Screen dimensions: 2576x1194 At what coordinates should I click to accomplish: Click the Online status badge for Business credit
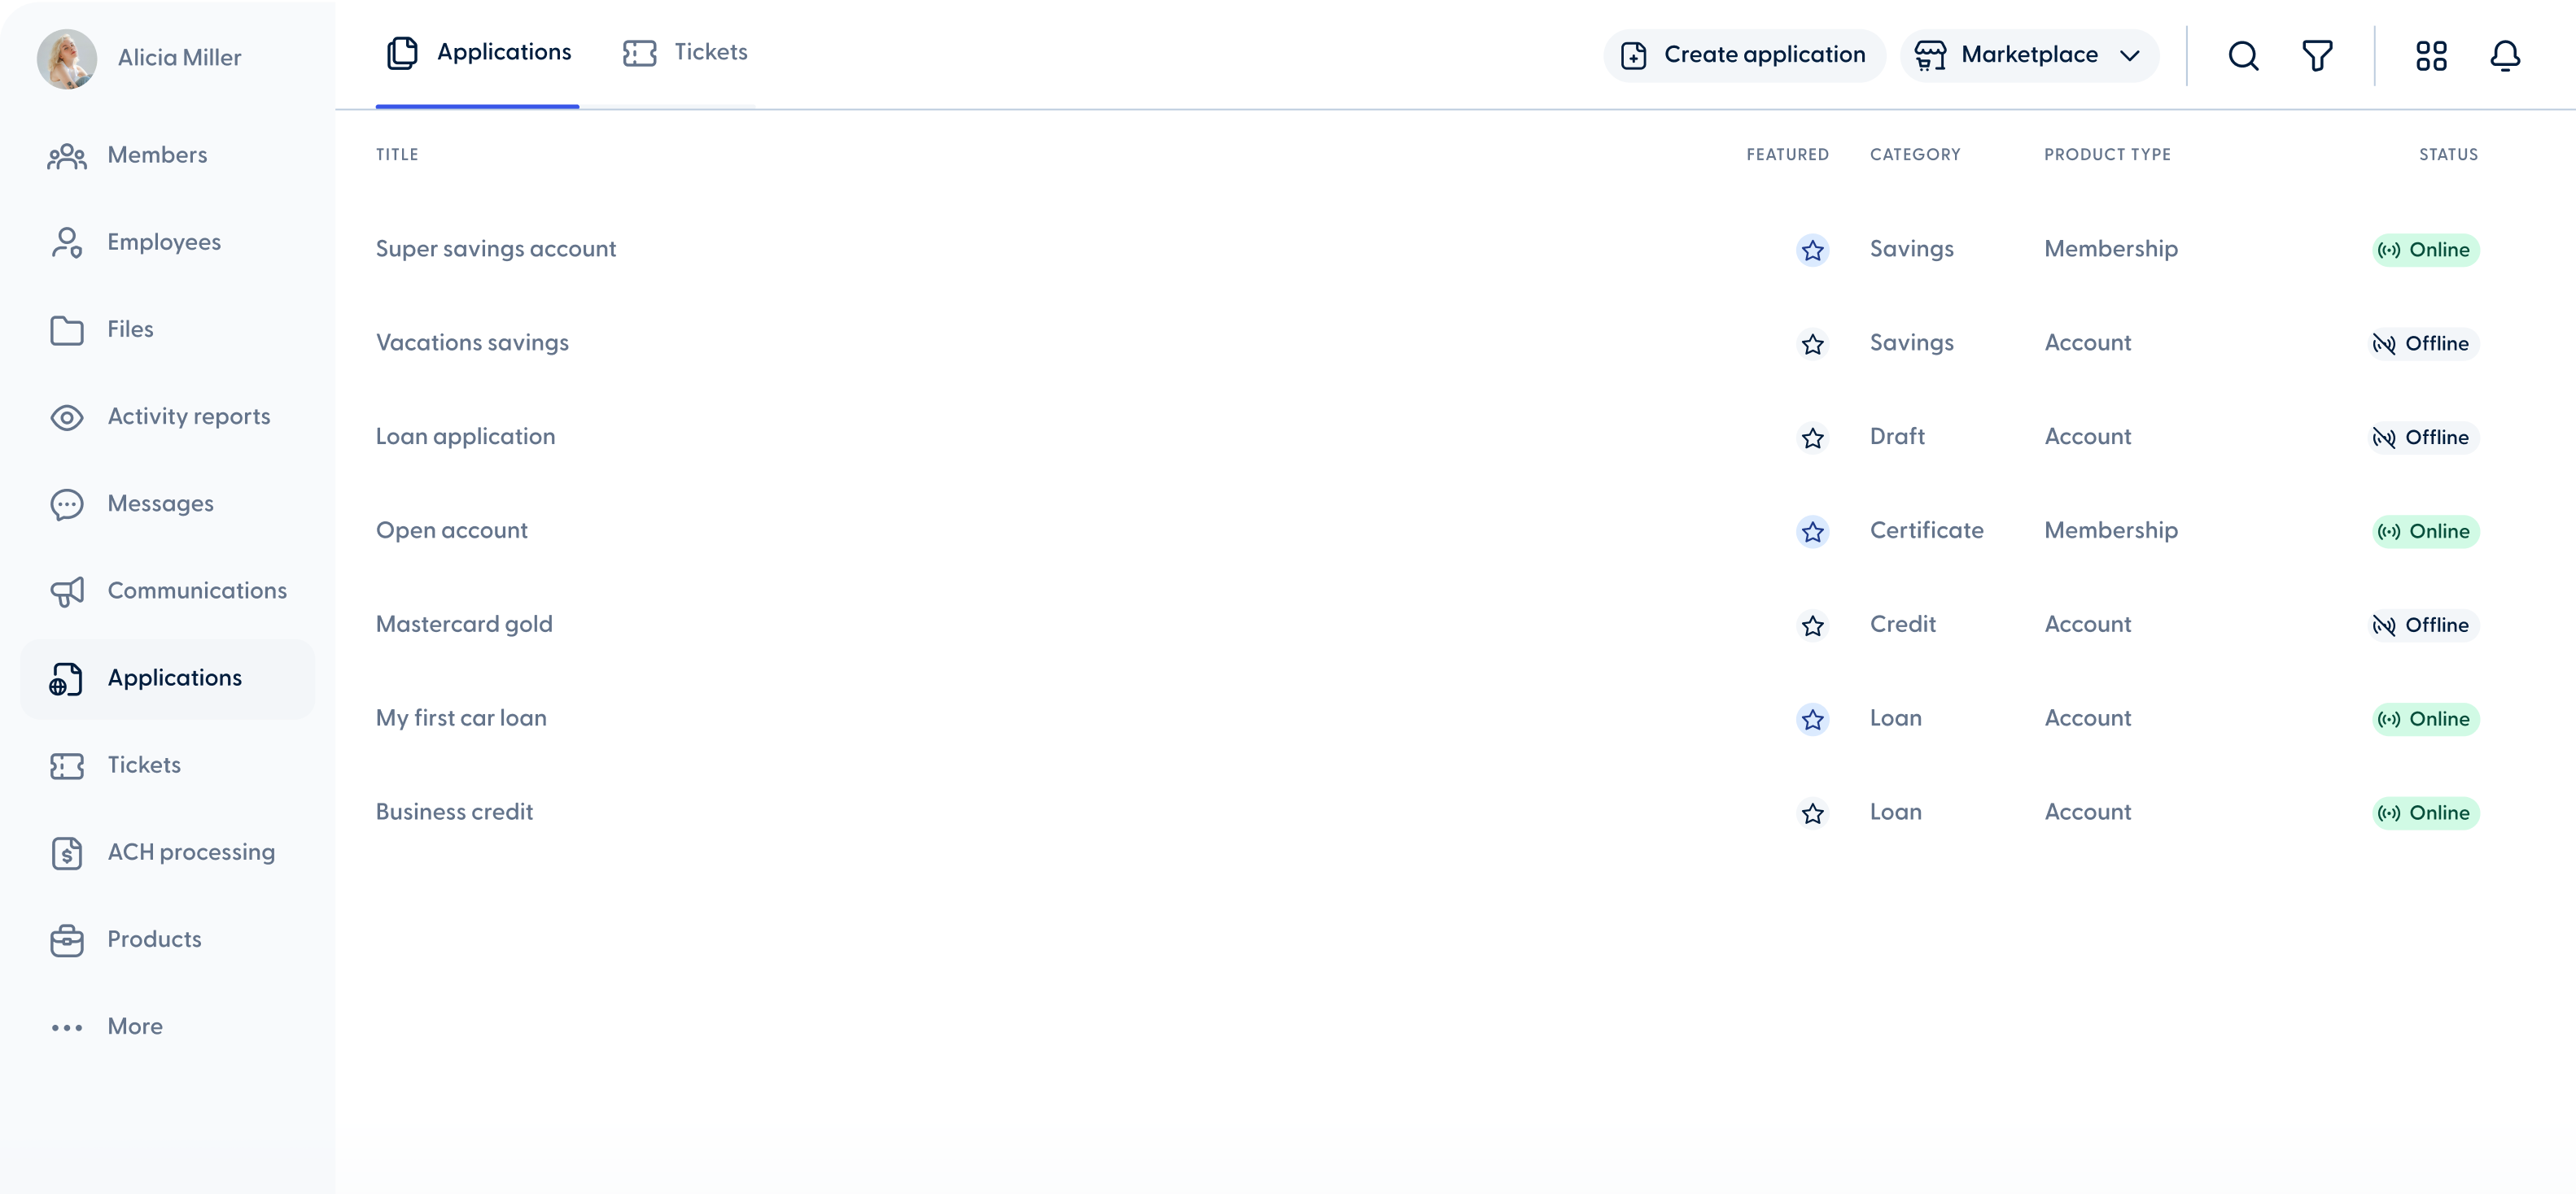(x=2424, y=813)
